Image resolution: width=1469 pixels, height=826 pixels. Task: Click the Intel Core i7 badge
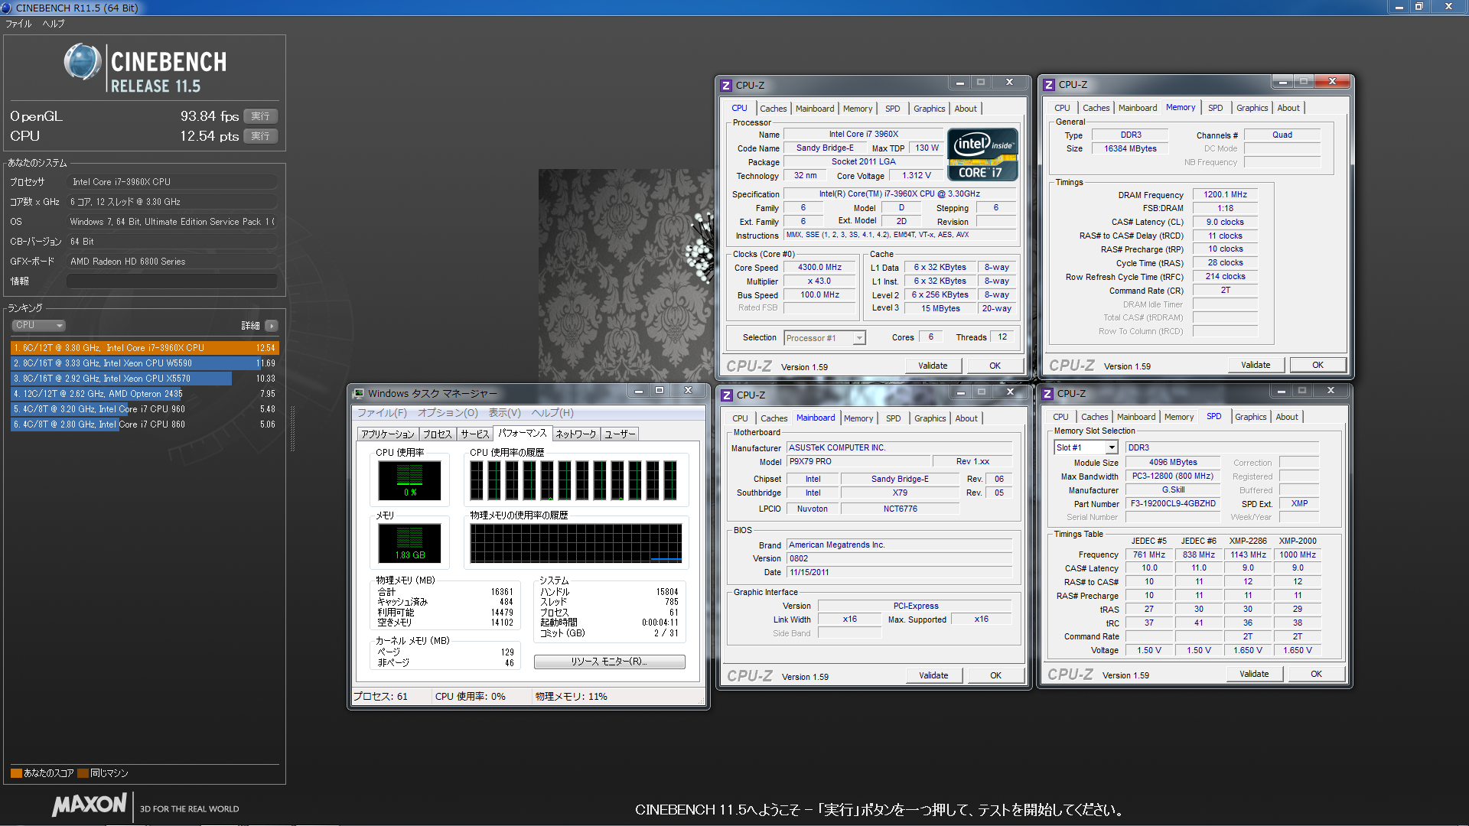[982, 154]
